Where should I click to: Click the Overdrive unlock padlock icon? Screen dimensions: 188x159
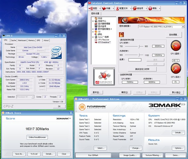pyautogui.click(x=121, y=35)
